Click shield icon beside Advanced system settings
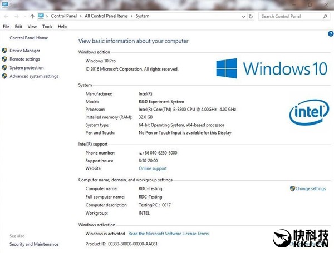 (4, 76)
